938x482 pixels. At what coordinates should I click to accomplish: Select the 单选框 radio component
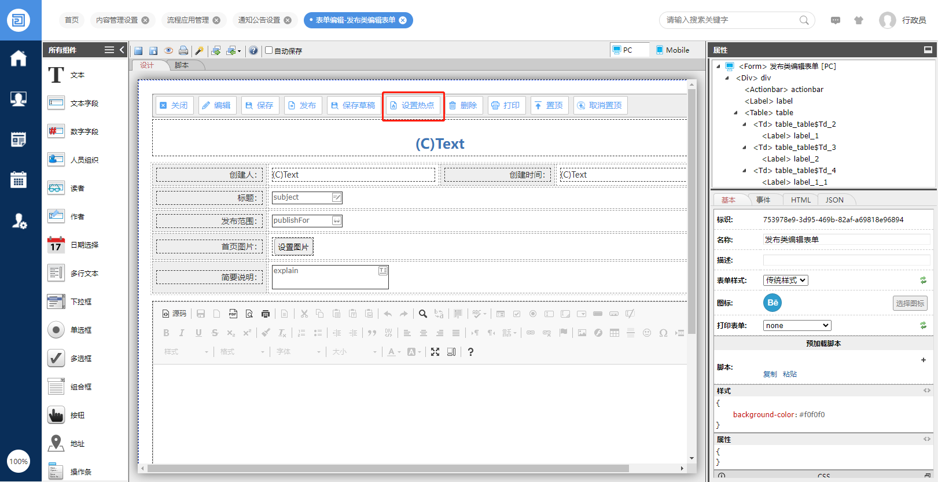point(56,330)
